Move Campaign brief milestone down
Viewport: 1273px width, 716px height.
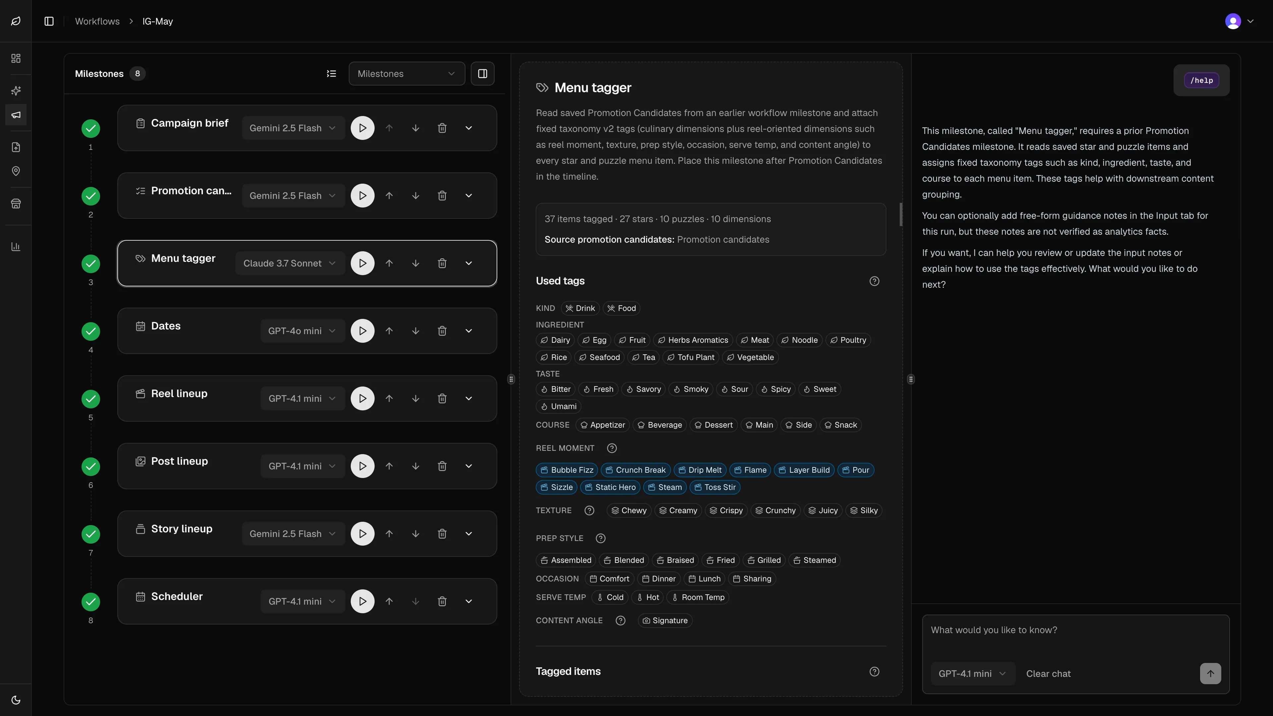coord(416,128)
